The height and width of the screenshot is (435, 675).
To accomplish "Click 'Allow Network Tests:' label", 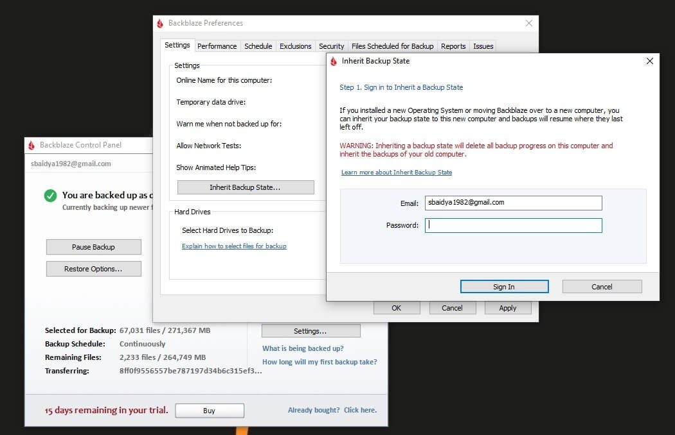I will 208,146.
